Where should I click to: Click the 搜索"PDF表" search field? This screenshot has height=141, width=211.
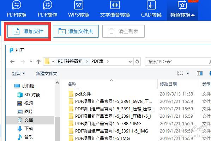[x=178, y=62]
